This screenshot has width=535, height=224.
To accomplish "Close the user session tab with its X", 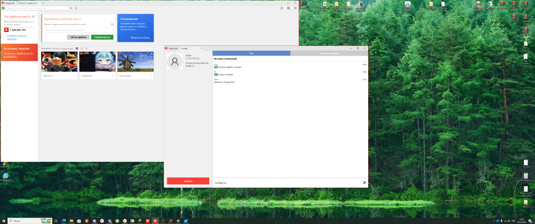I will [x=202, y=49].
